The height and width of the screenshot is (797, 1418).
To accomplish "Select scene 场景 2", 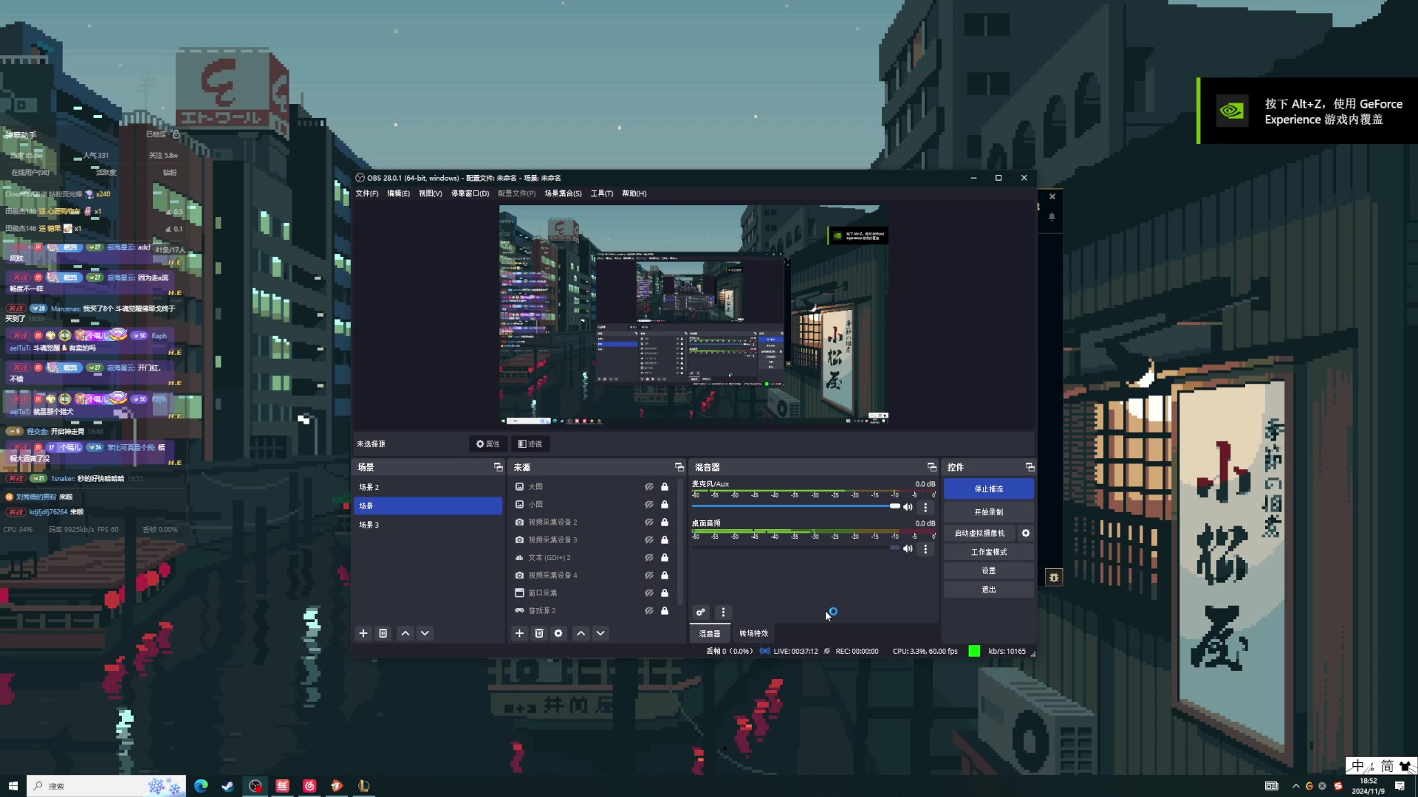I will [428, 487].
